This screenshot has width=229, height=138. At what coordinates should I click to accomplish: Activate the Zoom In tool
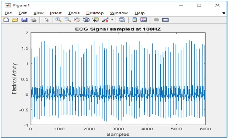[58, 20]
